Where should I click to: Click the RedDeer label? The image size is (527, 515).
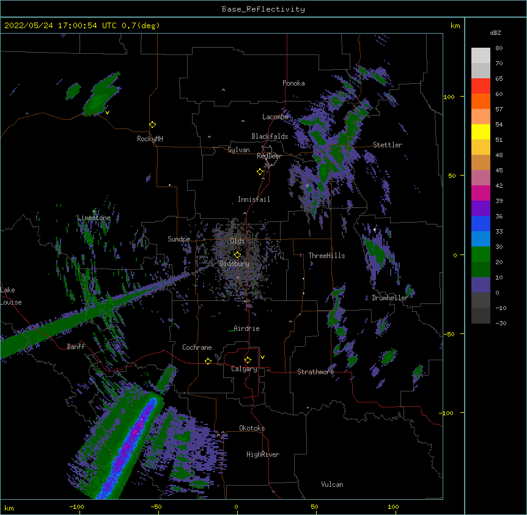[x=269, y=156]
